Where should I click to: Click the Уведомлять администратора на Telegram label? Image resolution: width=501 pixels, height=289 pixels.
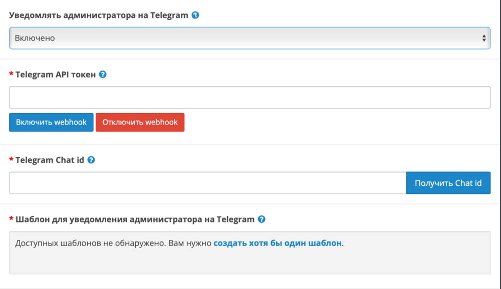click(99, 15)
